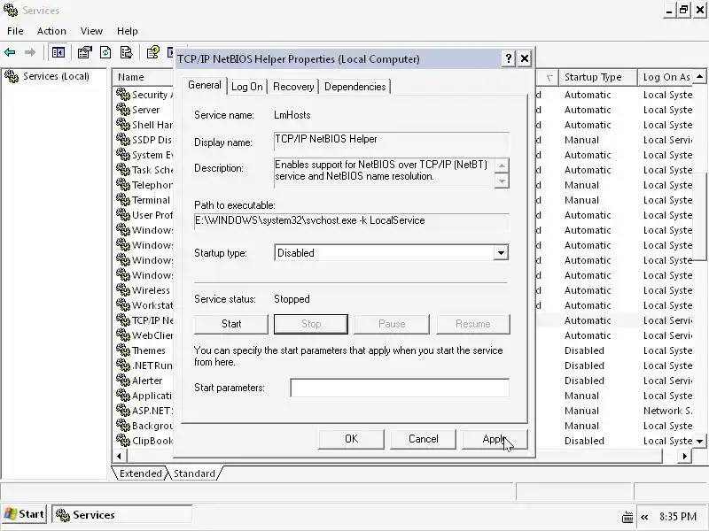709x531 pixels.
Task: Click the Start service button
Action: click(231, 324)
